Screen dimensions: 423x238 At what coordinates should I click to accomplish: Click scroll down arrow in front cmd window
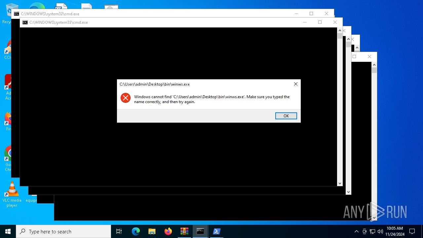(340, 183)
